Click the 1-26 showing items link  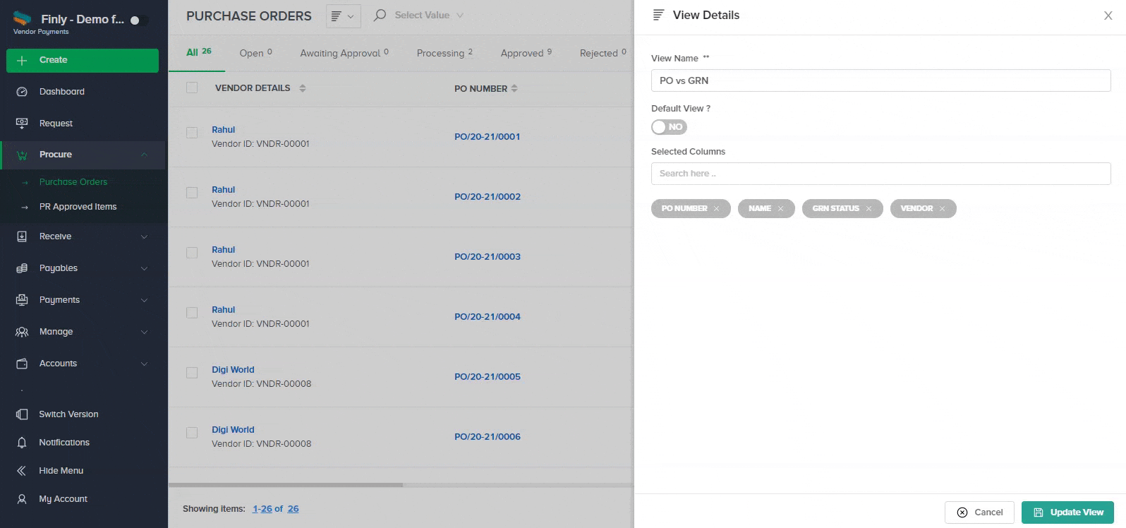pos(262,509)
